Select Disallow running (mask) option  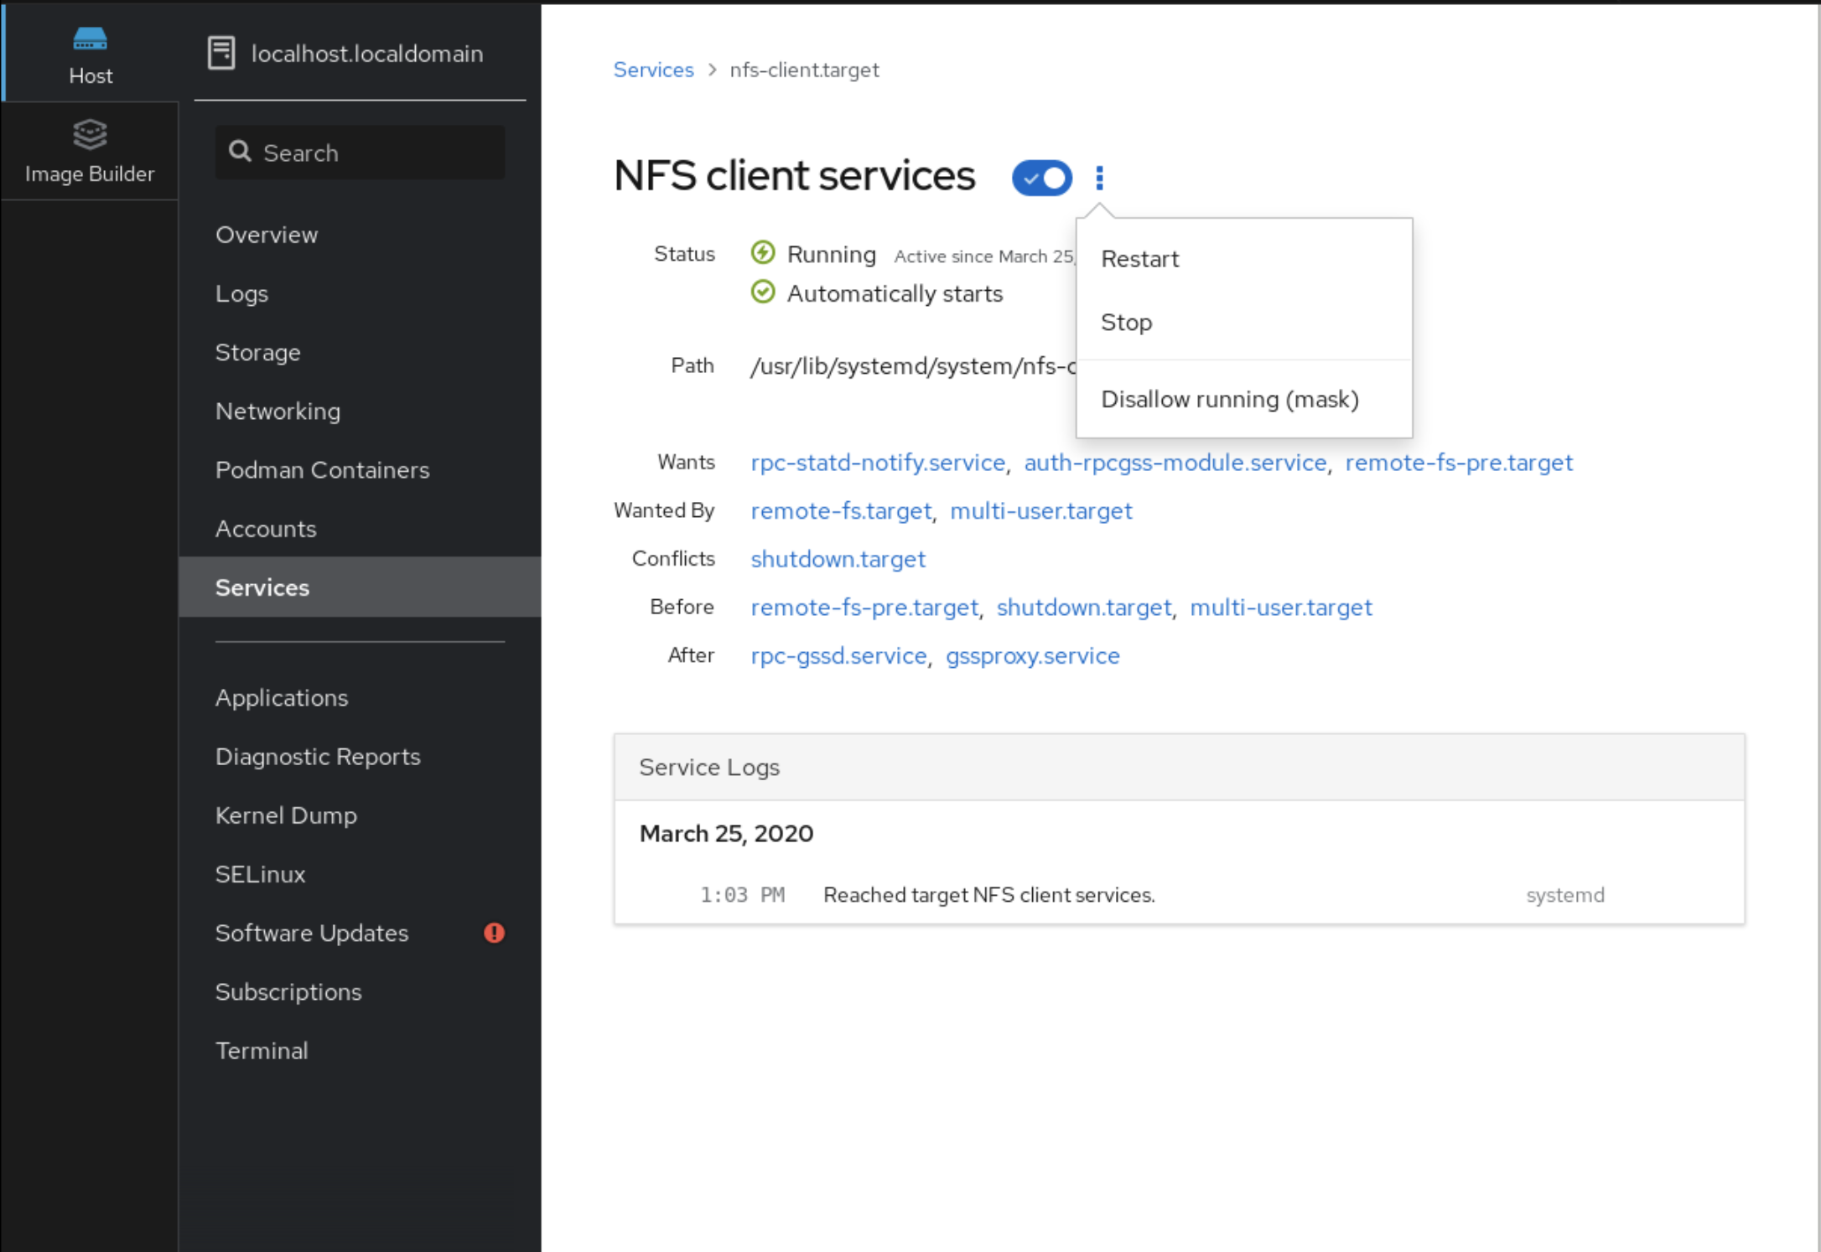(x=1229, y=400)
